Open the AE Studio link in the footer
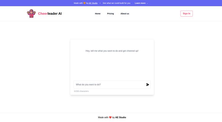Screen dimensions: 222x122 [120, 117]
